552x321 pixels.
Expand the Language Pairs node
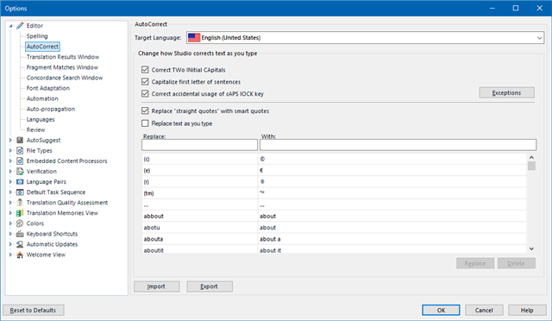coord(10,182)
